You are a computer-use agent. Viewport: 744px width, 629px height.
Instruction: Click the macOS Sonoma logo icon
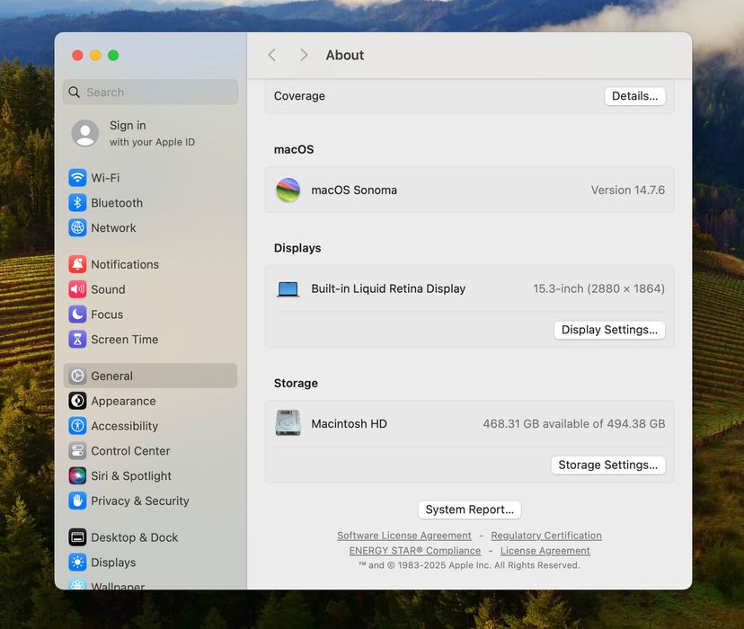click(288, 190)
